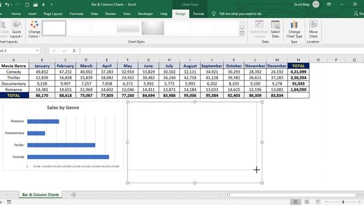This screenshot has width=364, height=205.
Task: Switch to Page Break Preview icon
Action: [x=318, y=202]
